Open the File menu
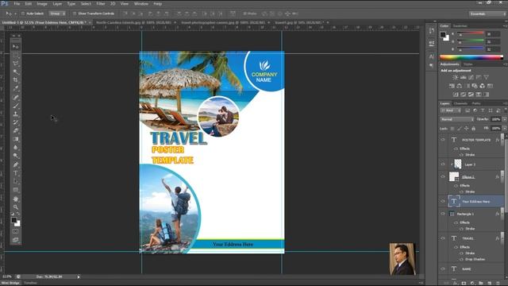Screen dimensions: 508x286 pyautogui.click(x=17, y=4)
